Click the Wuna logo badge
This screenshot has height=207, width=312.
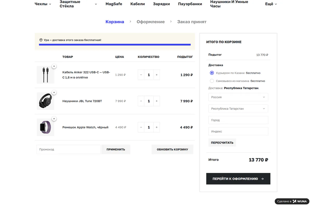click(x=292, y=201)
